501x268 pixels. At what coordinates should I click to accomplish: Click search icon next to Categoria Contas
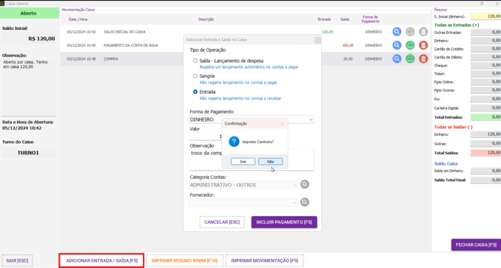(305, 185)
